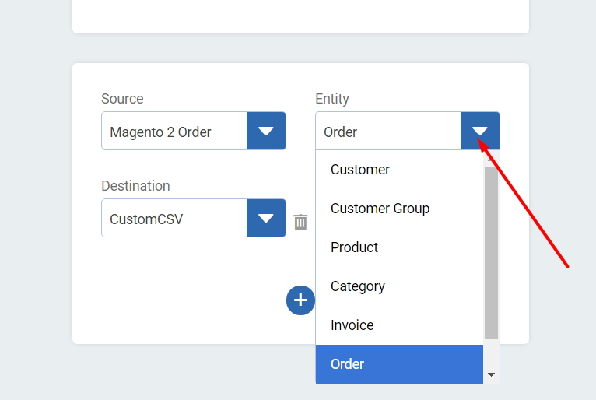Click the Entity list scrollbar thumb
The height and width of the screenshot is (400, 596).
(491, 252)
